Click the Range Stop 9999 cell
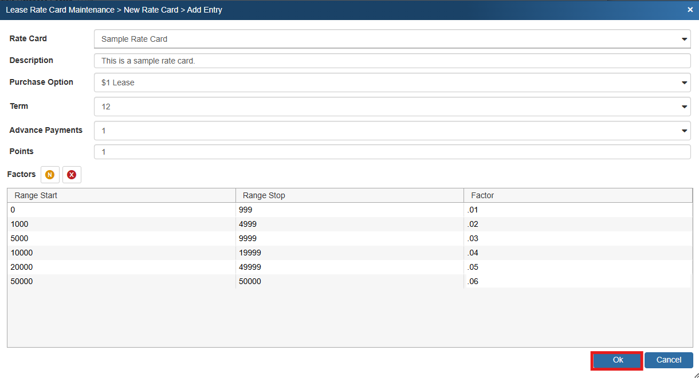This screenshot has height=378, width=699. (x=349, y=238)
